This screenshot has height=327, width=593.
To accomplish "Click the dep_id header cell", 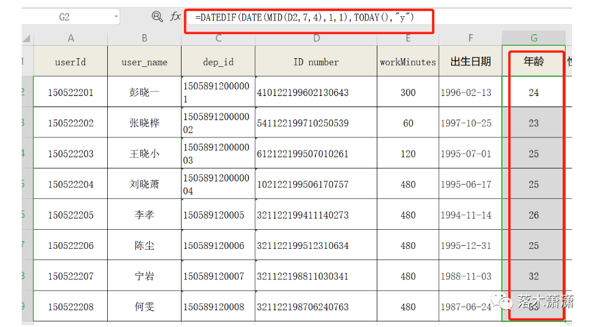I will point(218,61).
